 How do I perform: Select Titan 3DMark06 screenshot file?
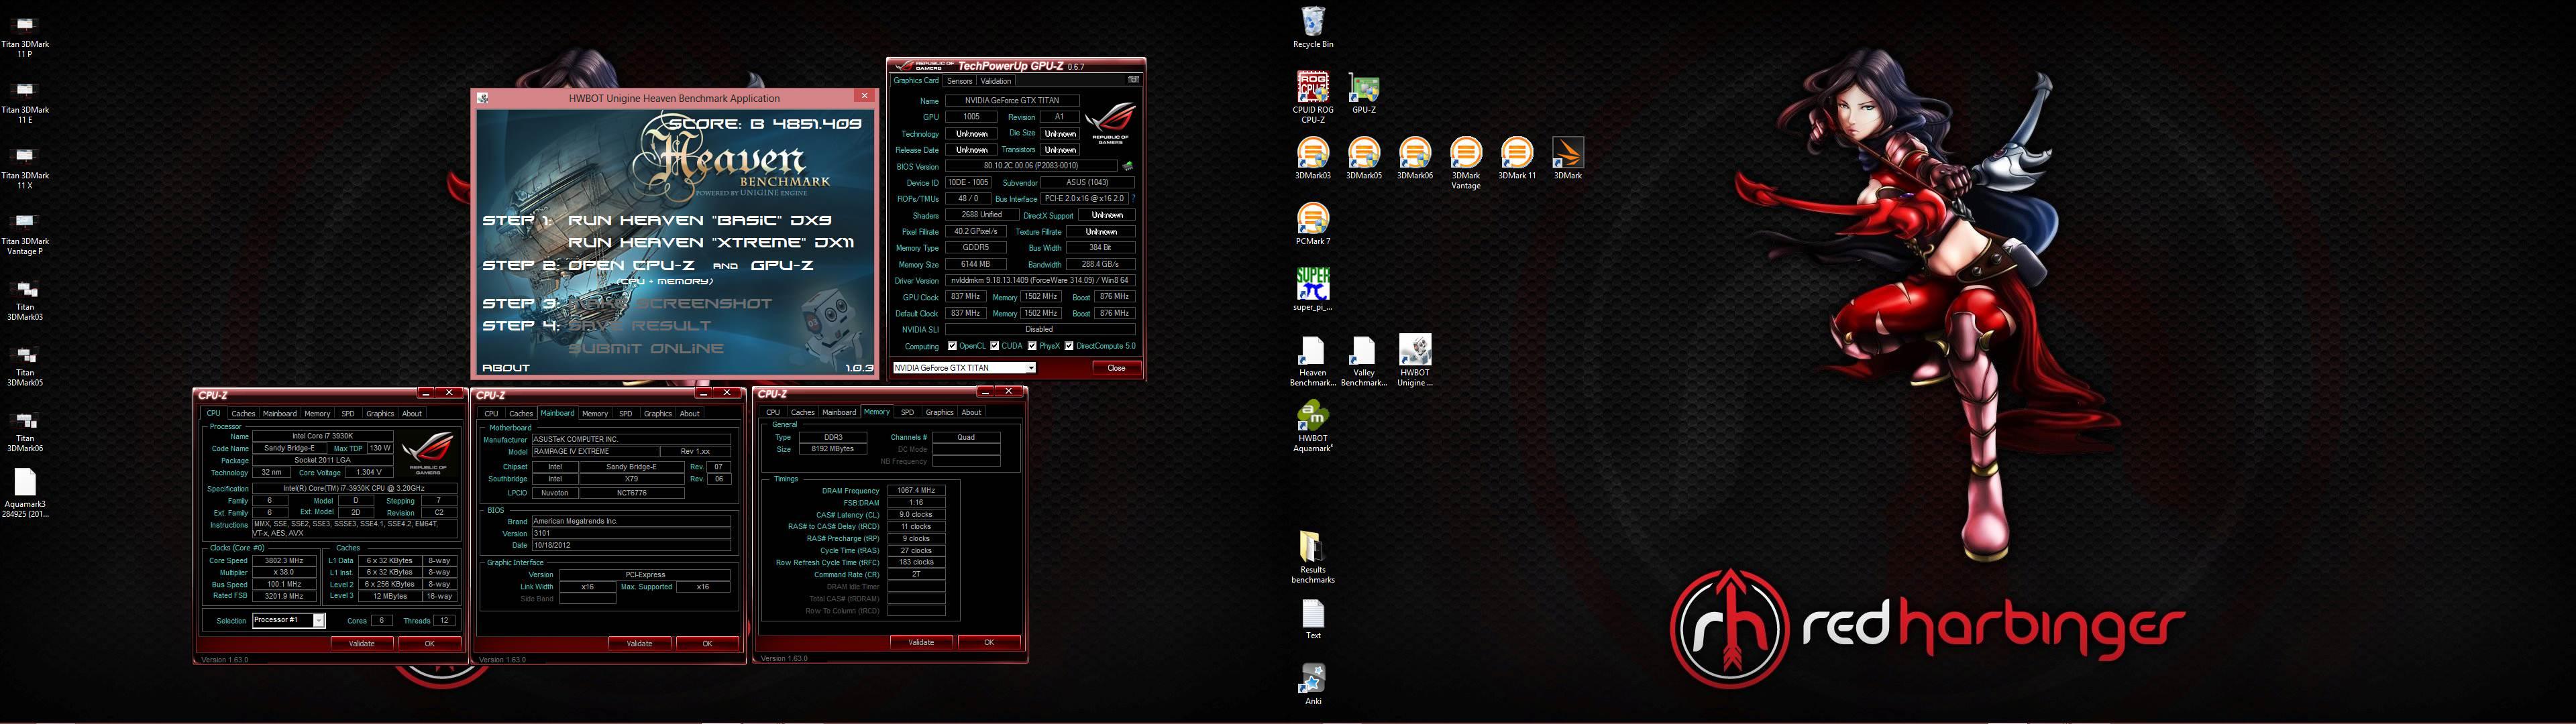[25, 431]
